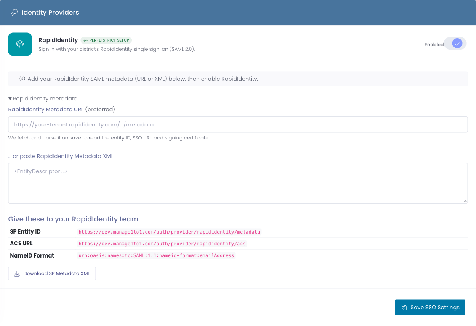Click the PER-DISTRICT SETUP badge text
Image resolution: width=476 pixels, height=326 pixels.
tap(109, 40)
